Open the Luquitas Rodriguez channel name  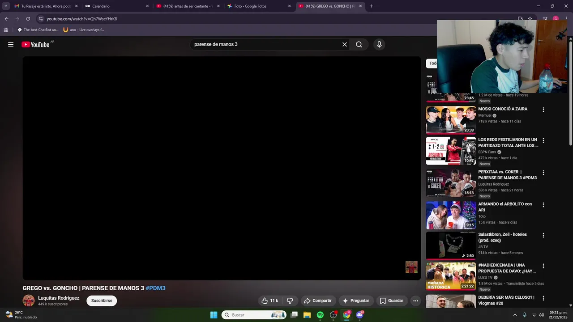point(59,298)
